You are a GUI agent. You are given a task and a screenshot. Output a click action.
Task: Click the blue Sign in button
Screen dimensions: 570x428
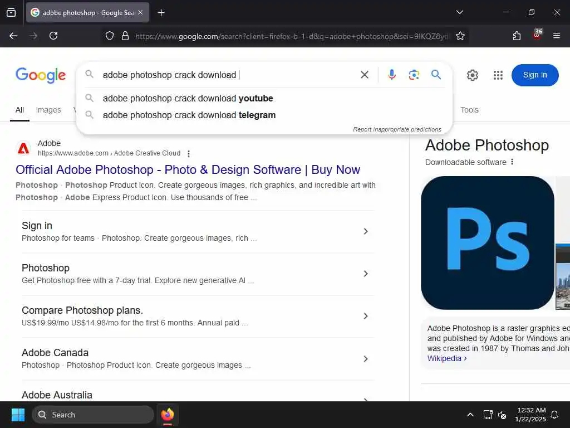[x=535, y=75]
